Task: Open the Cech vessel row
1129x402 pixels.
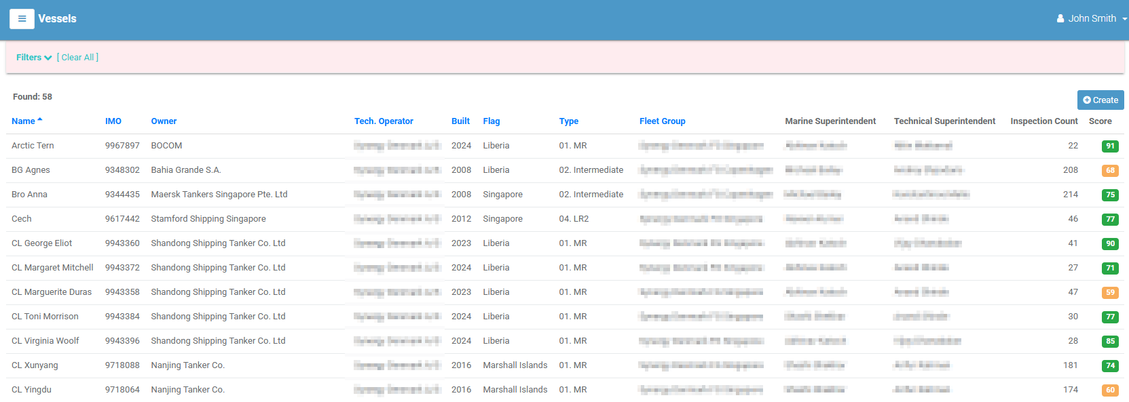Action: coord(565,219)
